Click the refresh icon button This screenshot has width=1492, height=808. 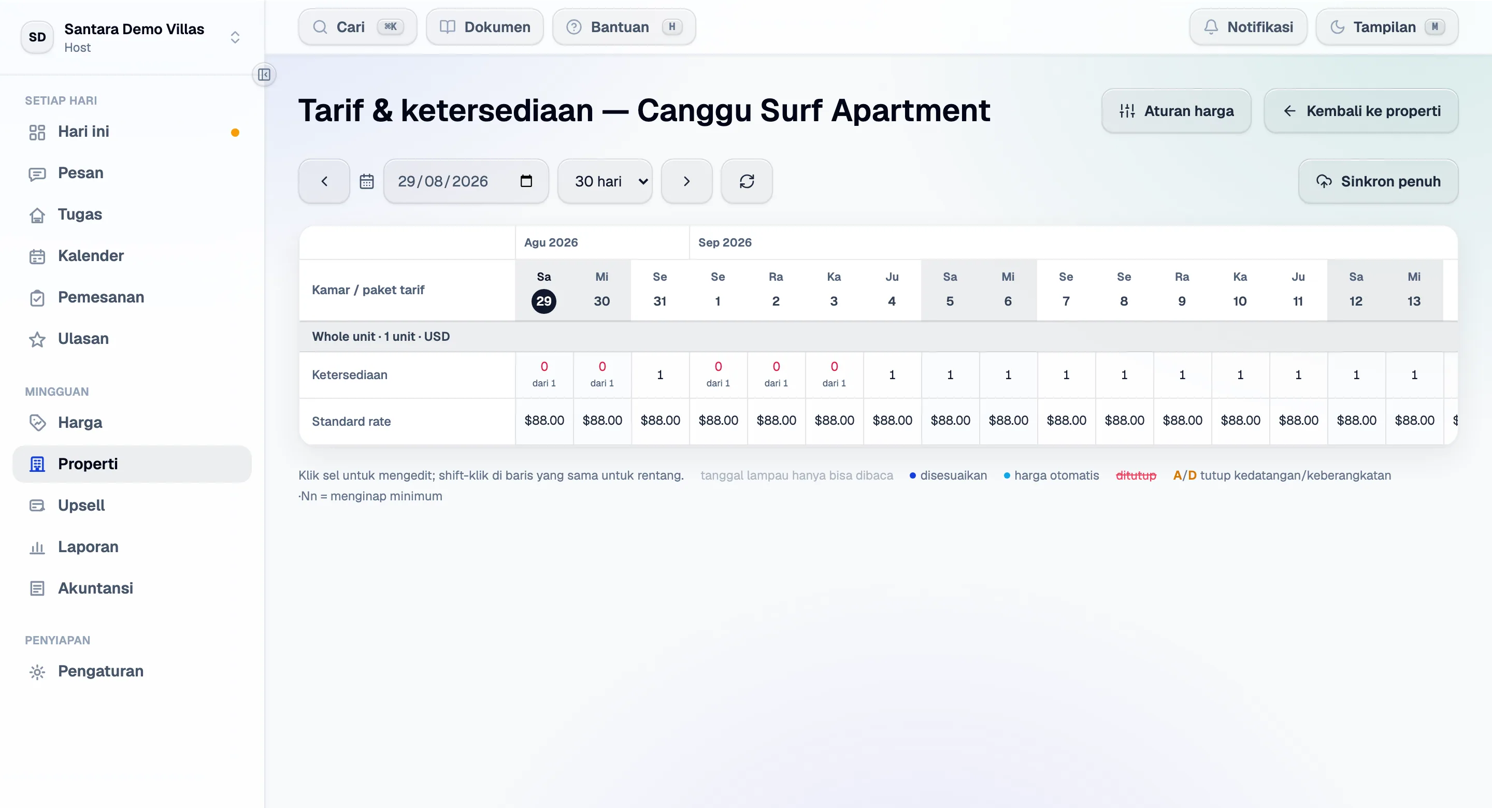point(747,181)
